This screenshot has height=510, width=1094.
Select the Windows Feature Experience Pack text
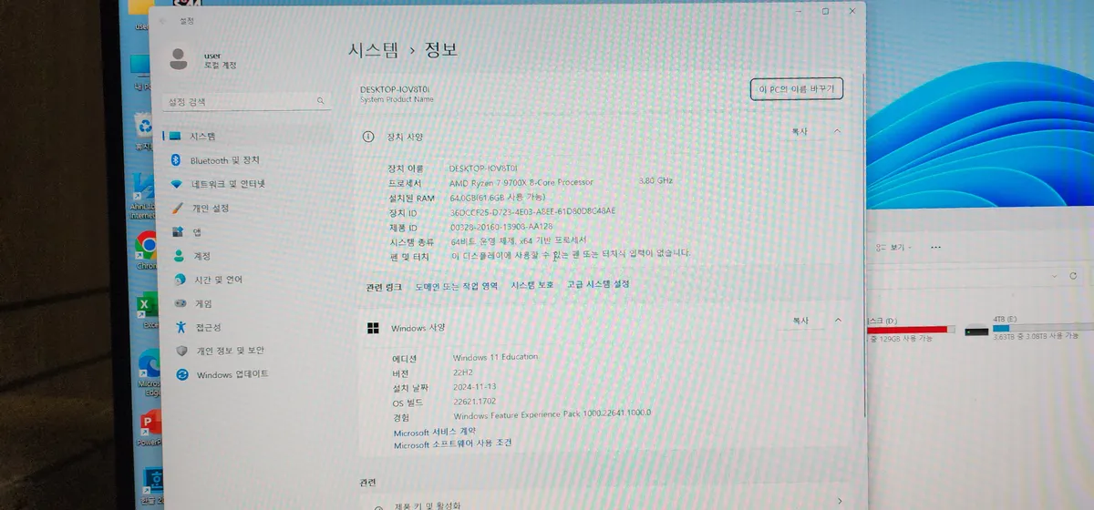(x=552, y=414)
